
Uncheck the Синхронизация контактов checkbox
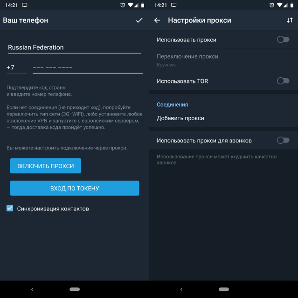[x=10, y=208]
